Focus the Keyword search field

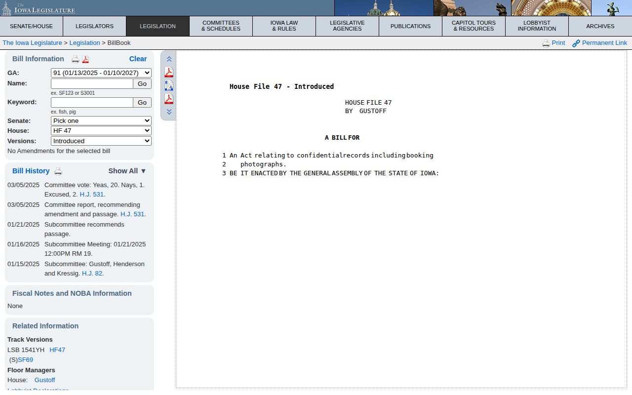point(92,103)
